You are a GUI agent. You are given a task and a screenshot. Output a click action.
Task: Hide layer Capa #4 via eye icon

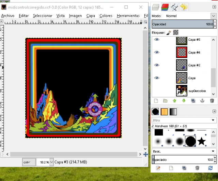(x=157, y=52)
